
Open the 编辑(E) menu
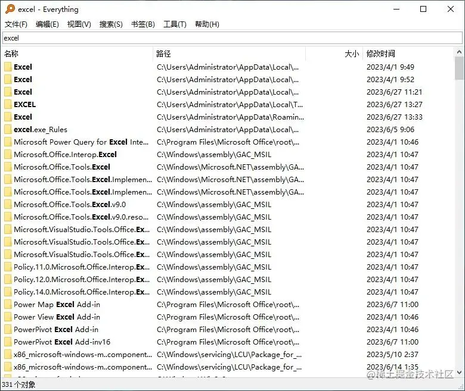coord(47,24)
